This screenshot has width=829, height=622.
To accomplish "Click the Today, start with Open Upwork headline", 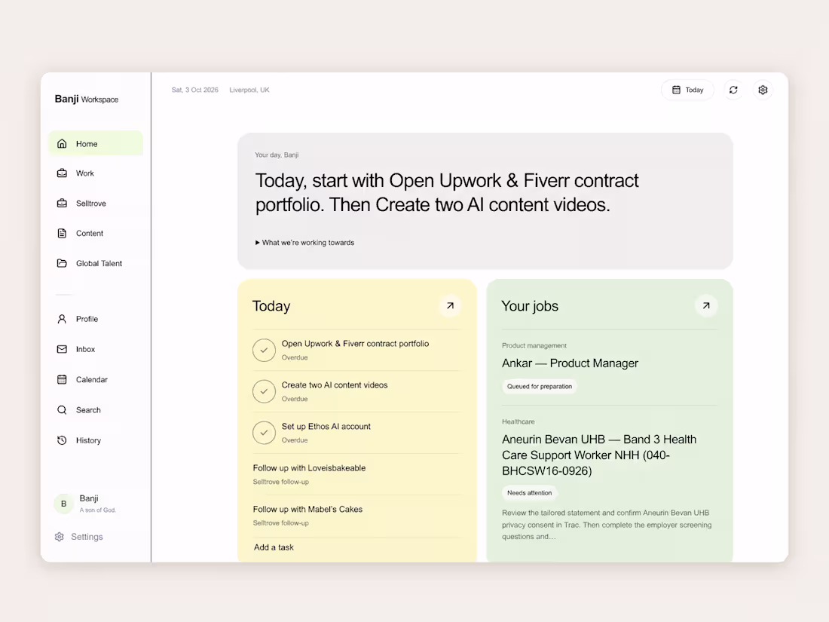I will pos(447,192).
